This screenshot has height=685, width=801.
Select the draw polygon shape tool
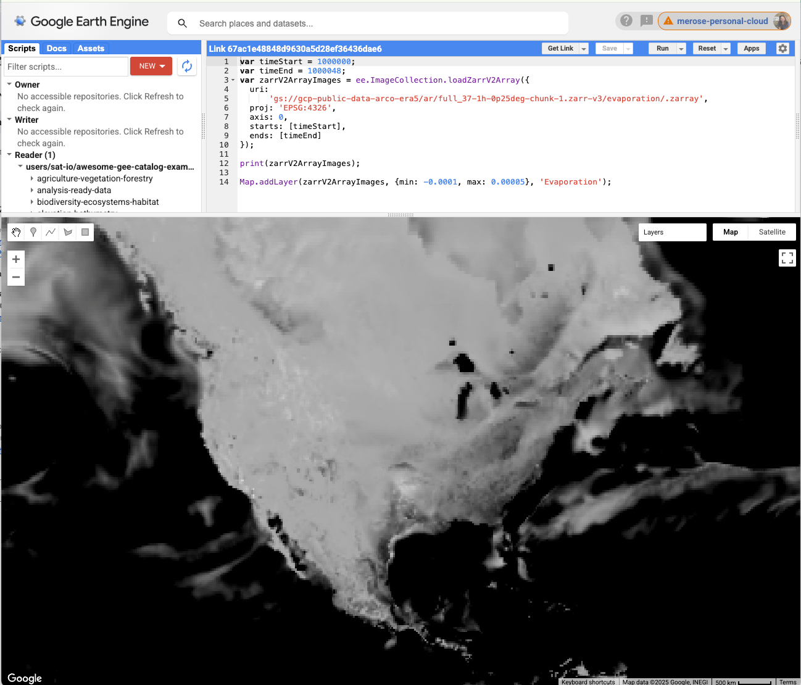pos(68,232)
